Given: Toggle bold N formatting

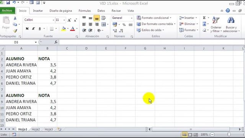Looking at the screenshot, I should [27, 29].
